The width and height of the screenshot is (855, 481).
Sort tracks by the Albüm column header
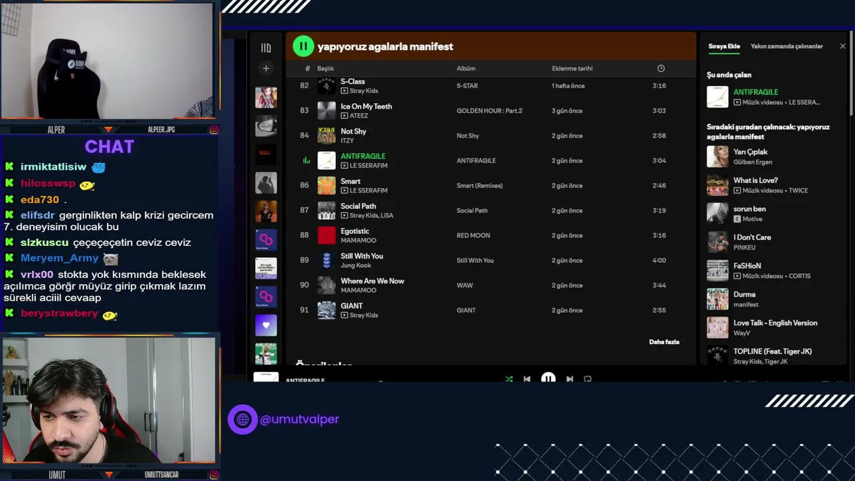466,68
